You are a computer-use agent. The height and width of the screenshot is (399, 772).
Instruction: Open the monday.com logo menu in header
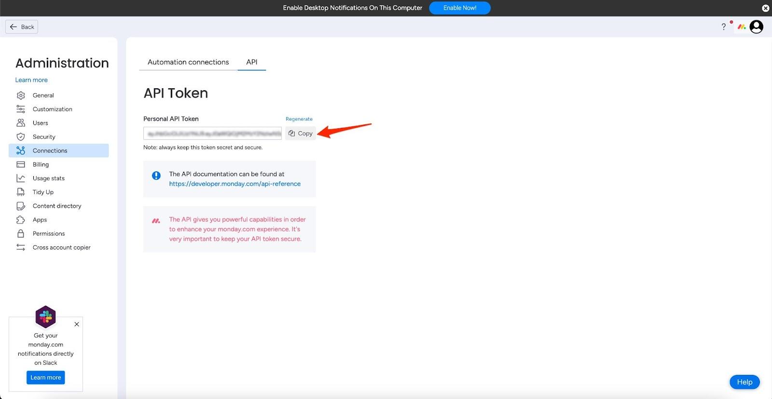(x=742, y=27)
